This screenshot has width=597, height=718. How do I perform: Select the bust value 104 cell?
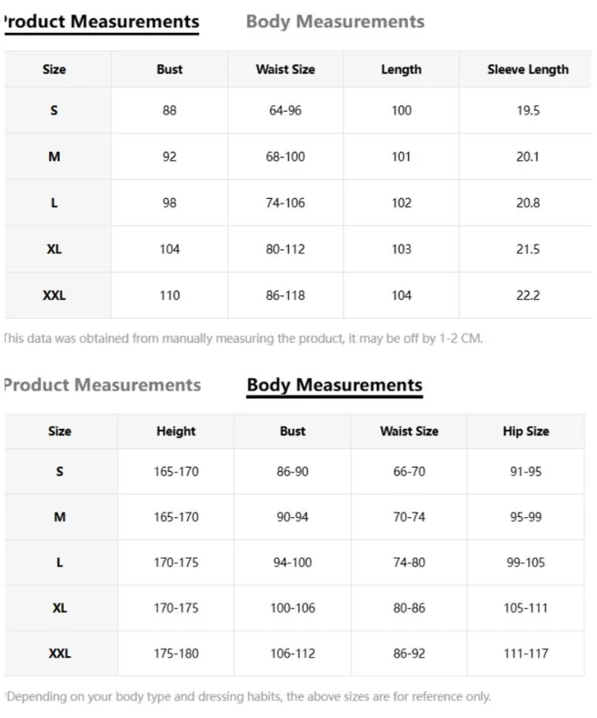coord(169,249)
